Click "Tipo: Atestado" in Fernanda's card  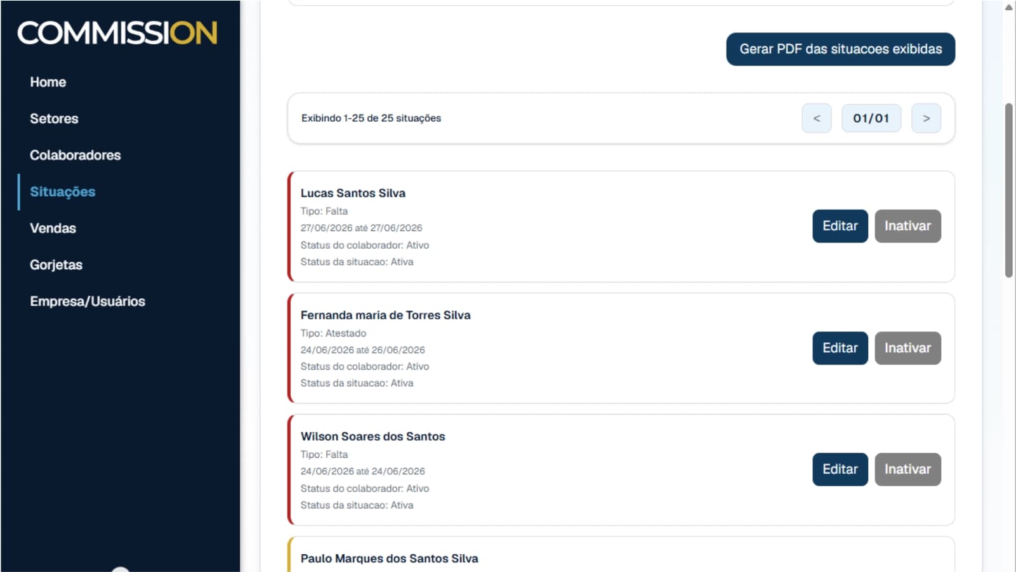pyautogui.click(x=333, y=333)
